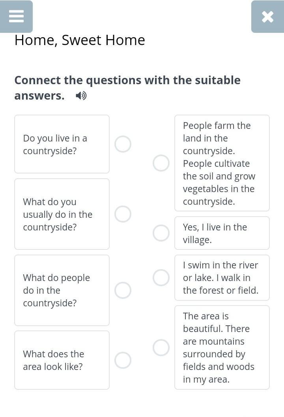Screen dimensions: 284x417
Task: Select connector for 'What do people do'
Action: click(x=123, y=290)
